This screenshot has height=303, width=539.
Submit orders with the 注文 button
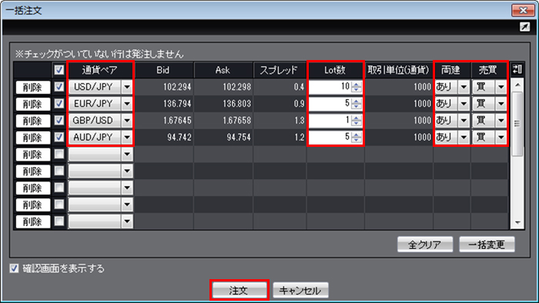[239, 290]
